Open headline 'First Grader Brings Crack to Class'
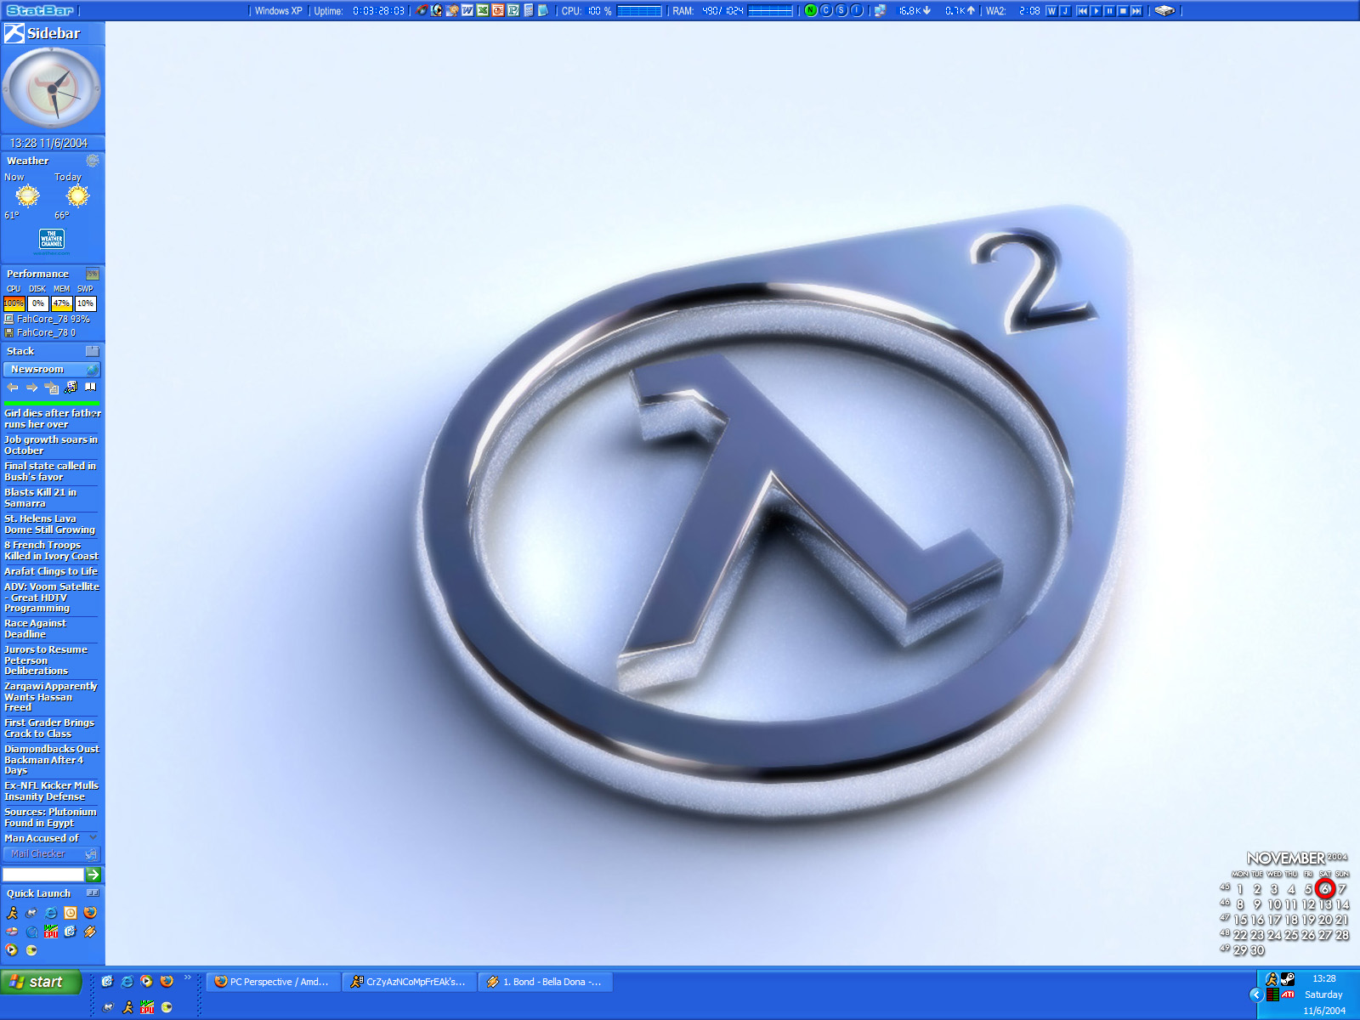This screenshot has height=1020, width=1360. pyautogui.click(x=49, y=728)
